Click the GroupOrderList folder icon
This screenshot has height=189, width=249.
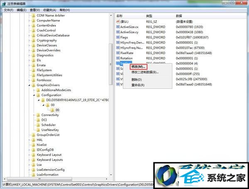pos(33,135)
